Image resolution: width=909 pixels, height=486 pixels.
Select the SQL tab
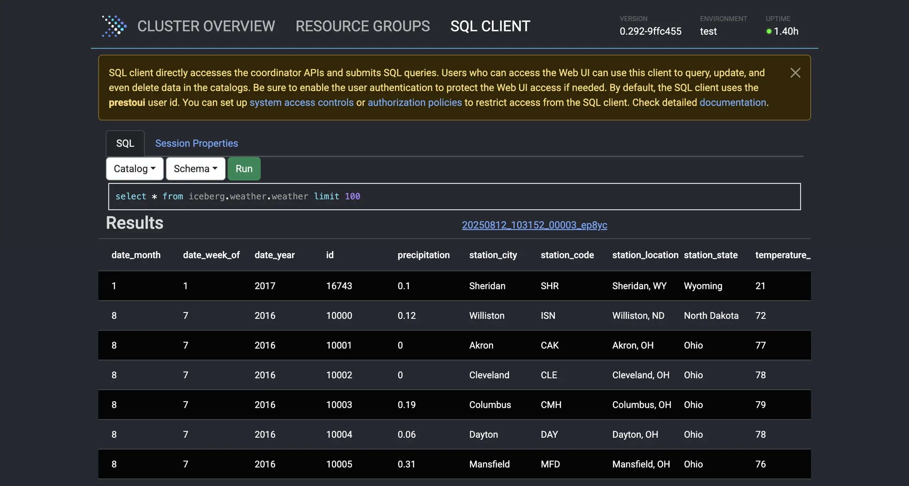125,144
